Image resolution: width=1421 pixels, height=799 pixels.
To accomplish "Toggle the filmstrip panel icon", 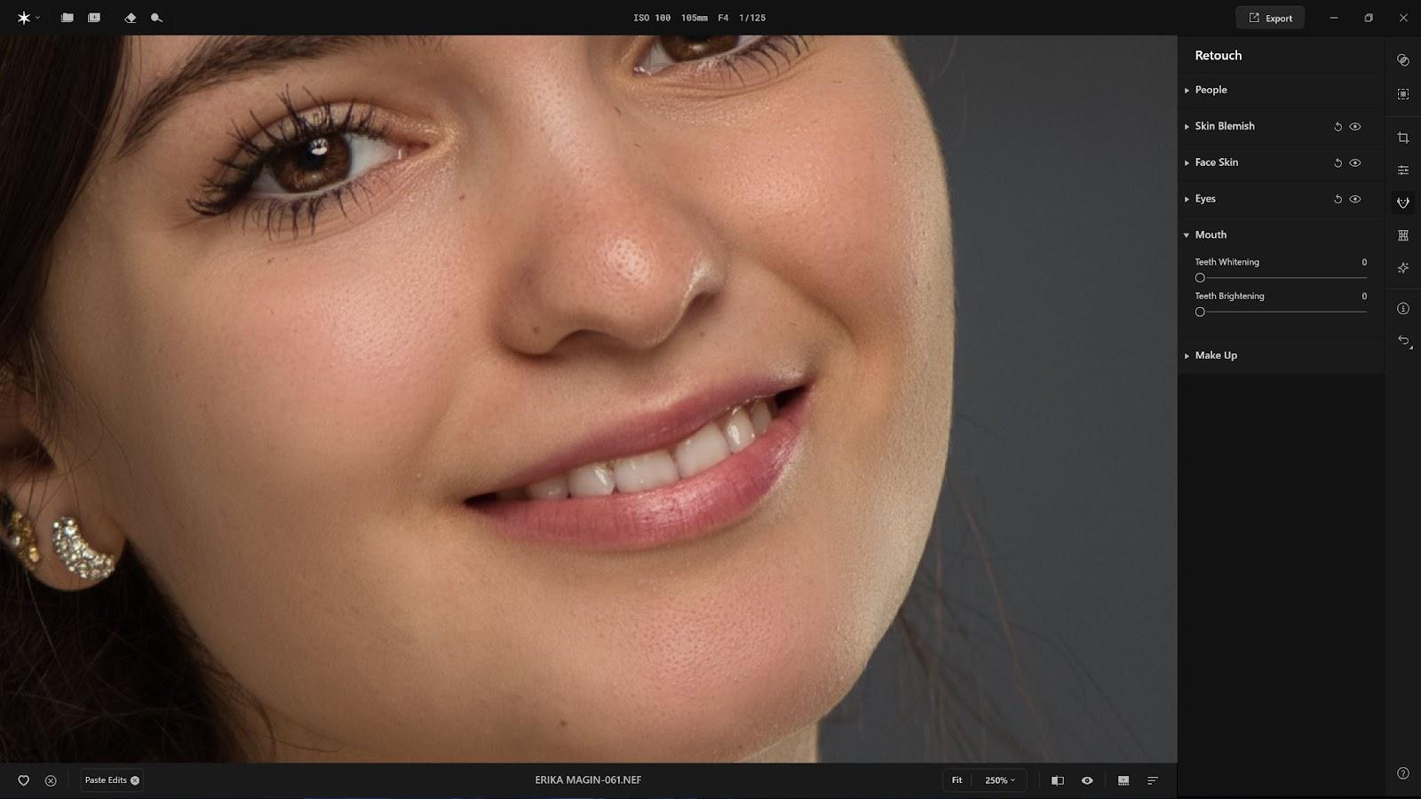I will (1123, 780).
